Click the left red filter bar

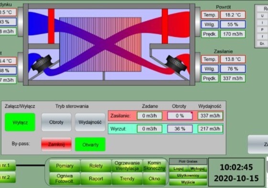click(51, 26)
